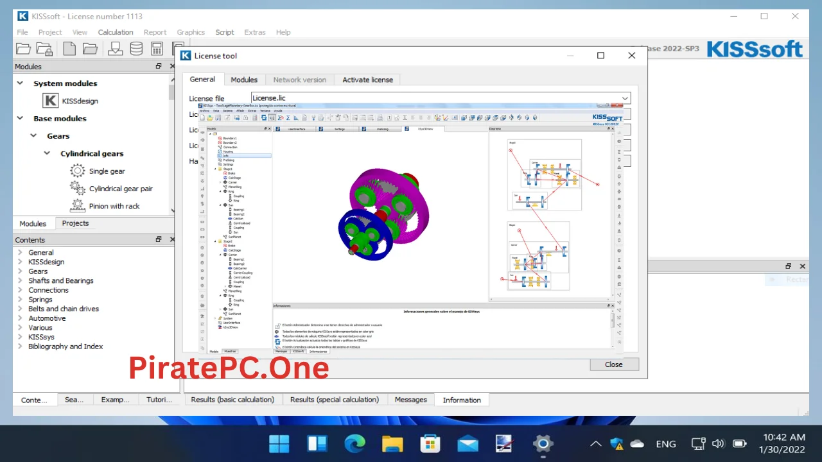The height and width of the screenshot is (462, 822).
Task: Open the License file dropdown
Action: pyautogui.click(x=625, y=98)
